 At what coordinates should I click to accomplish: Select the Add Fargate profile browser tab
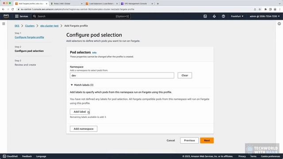(31, 4)
